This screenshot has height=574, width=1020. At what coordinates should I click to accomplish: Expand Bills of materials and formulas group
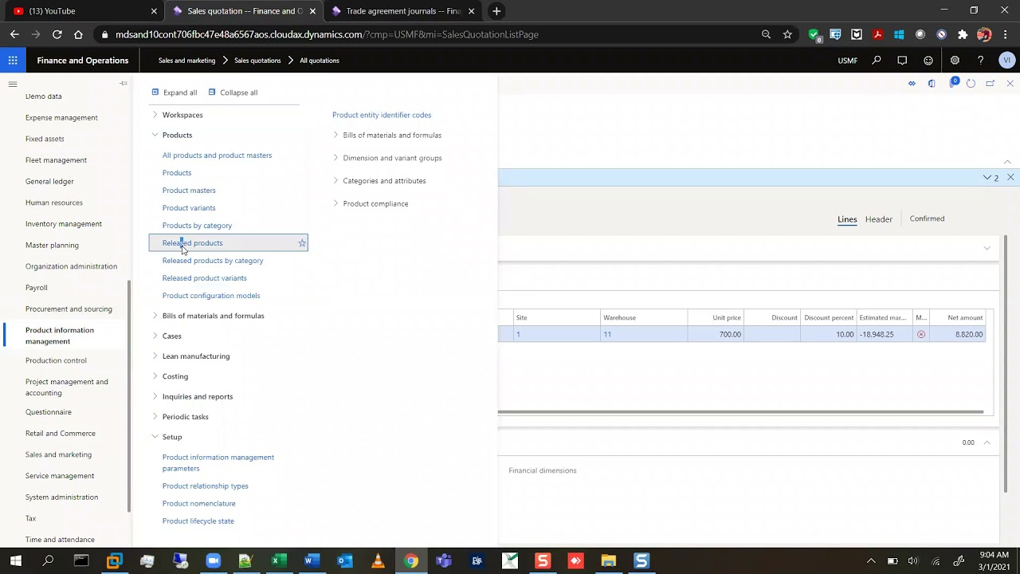tap(155, 316)
